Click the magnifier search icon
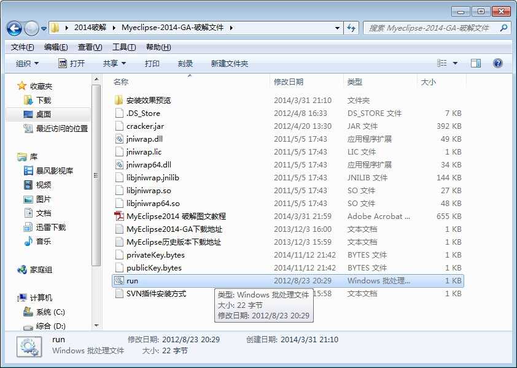This screenshot has width=517, height=368. click(x=503, y=28)
